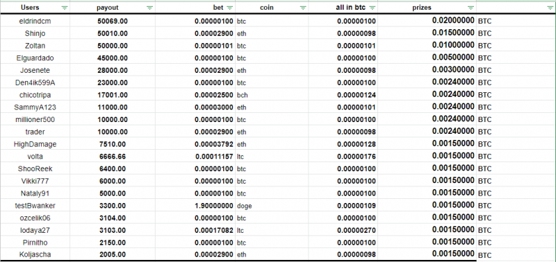This screenshot has width=556, height=262.
Task: Click all in btc value 0.00000124
Action: click(357, 95)
